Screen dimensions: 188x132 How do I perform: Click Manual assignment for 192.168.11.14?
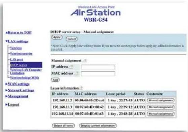click(161, 114)
